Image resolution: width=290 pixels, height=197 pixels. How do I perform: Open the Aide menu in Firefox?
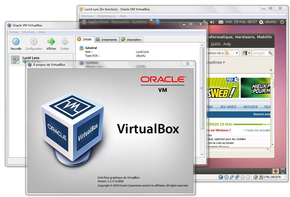[227, 44]
